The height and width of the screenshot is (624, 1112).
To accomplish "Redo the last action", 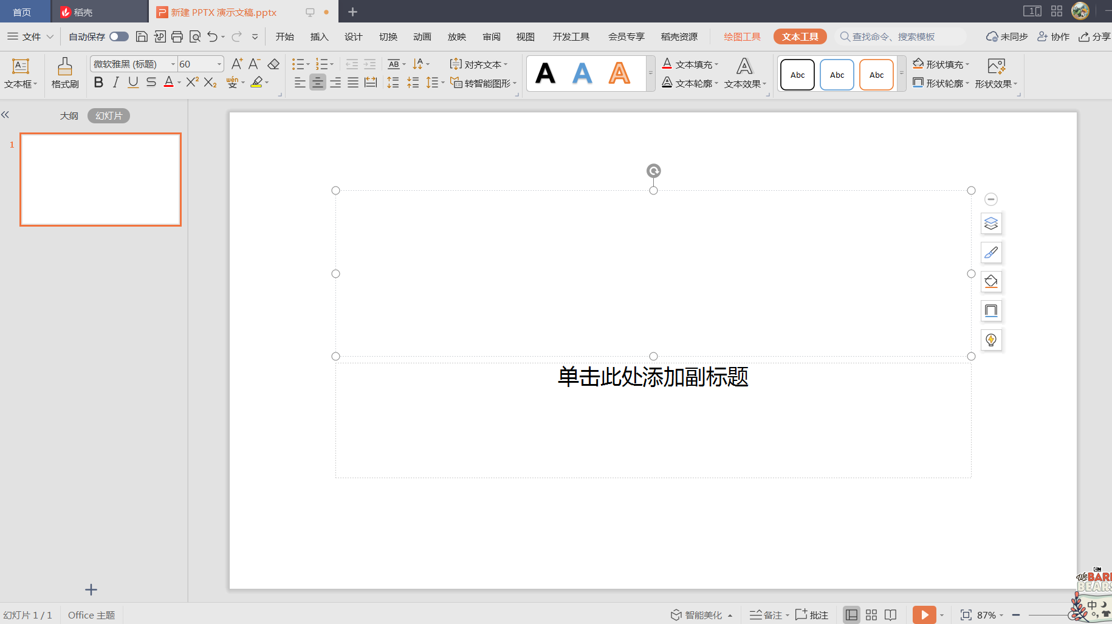I will pos(237,36).
